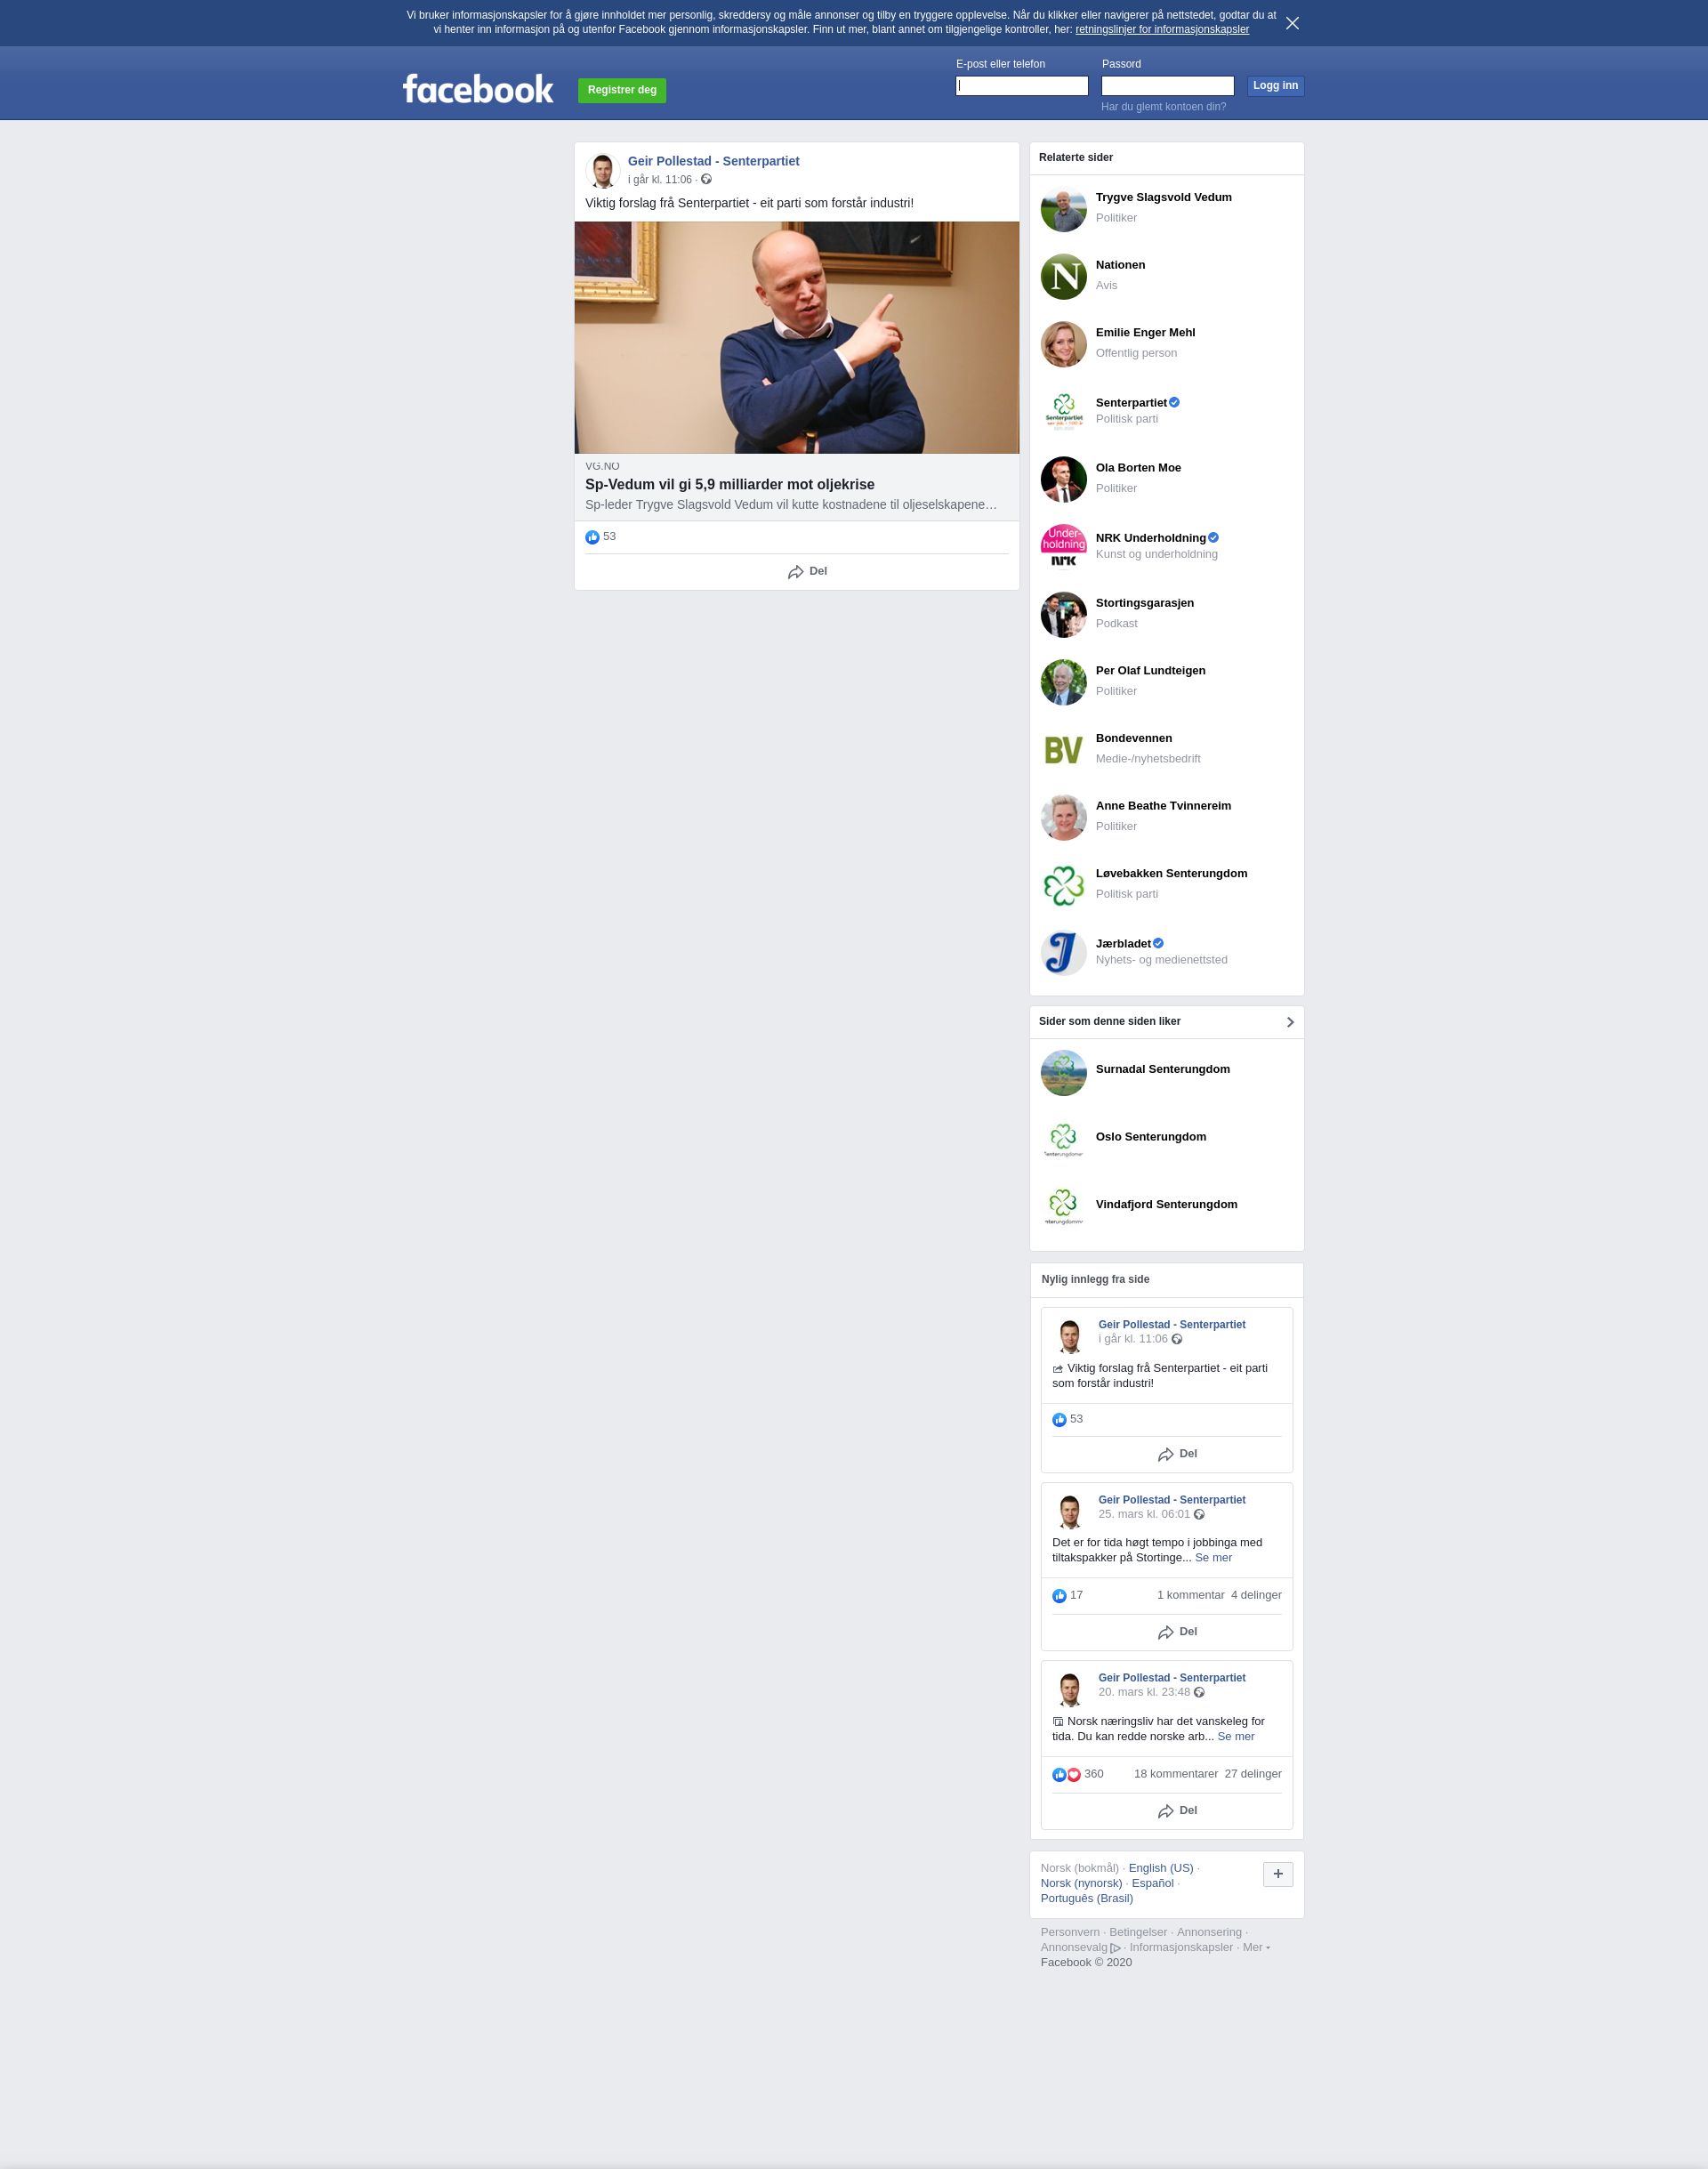The height and width of the screenshot is (2169, 1708).
Task: Dismiss the cookie notice banner
Action: coord(1292,23)
